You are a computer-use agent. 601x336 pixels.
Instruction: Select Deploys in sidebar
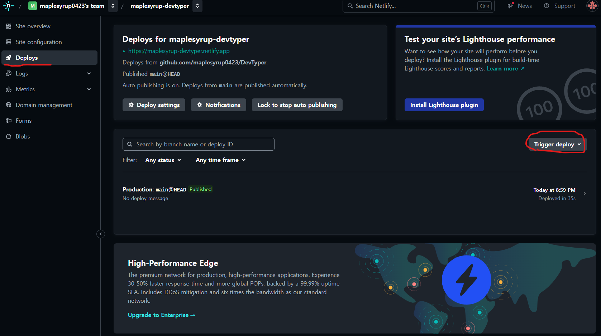pos(49,58)
